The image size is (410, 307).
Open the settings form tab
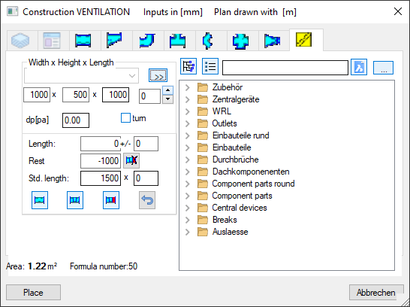coord(52,41)
